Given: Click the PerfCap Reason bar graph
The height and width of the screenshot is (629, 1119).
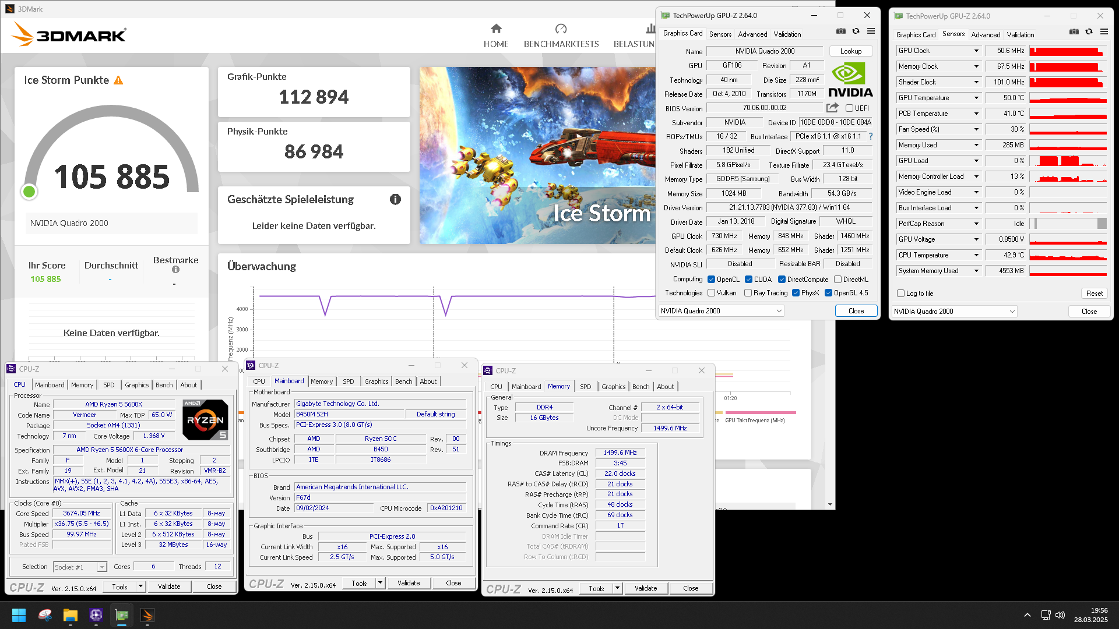Looking at the screenshot, I should click(1068, 224).
